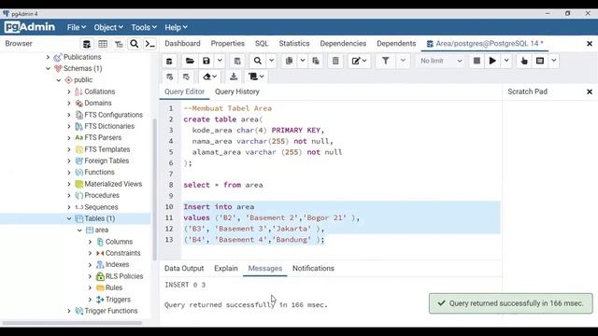Switch to the Statistics tab

pyautogui.click(x=294, y=44)
